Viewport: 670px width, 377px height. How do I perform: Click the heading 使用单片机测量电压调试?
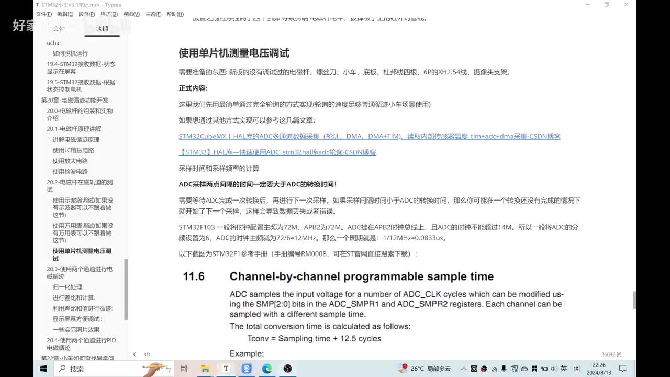click(234, 53)
